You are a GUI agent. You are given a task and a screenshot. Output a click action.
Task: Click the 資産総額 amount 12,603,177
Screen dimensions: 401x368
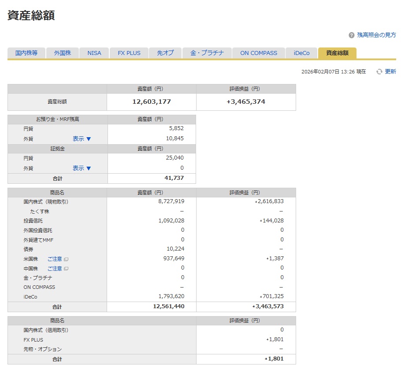(152, 102)
